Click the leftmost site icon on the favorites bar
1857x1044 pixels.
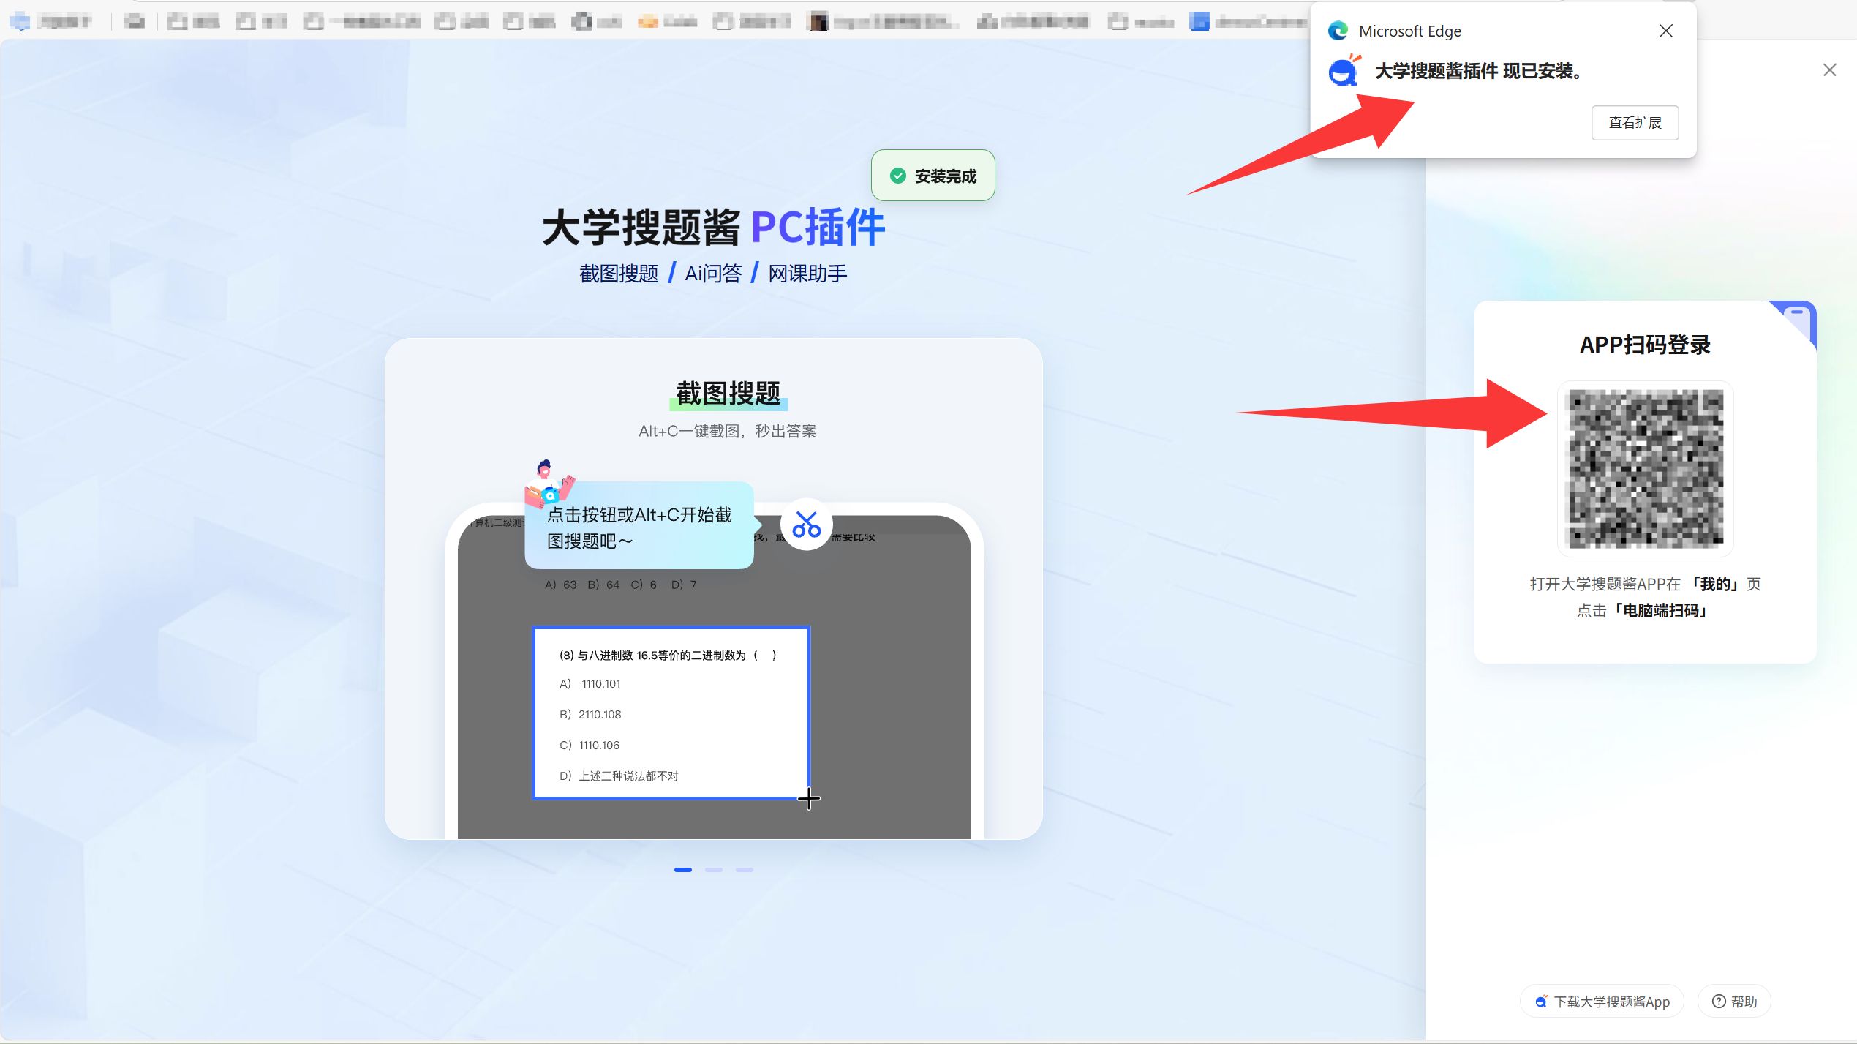point(20,20)
